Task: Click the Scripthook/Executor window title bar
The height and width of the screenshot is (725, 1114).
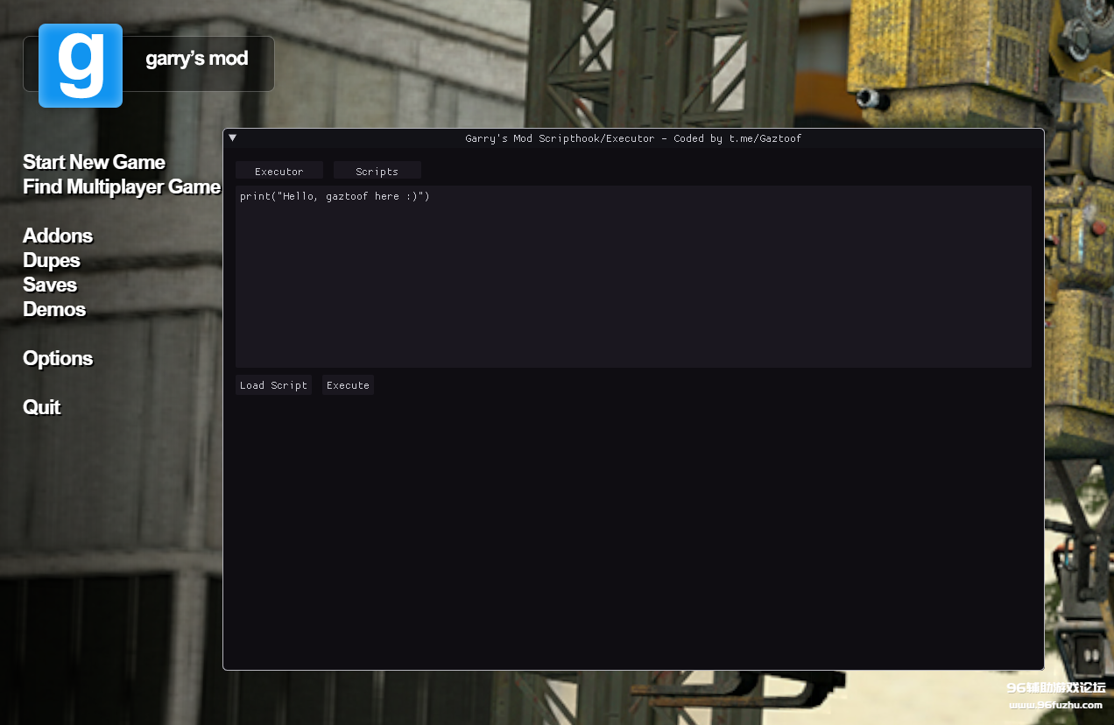Action: (632, 138)
